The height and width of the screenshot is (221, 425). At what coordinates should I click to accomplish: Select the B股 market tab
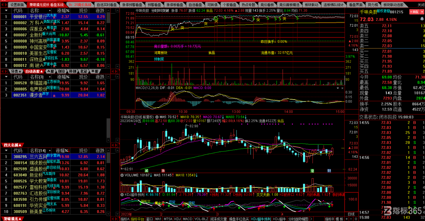[x=95, y=71]
